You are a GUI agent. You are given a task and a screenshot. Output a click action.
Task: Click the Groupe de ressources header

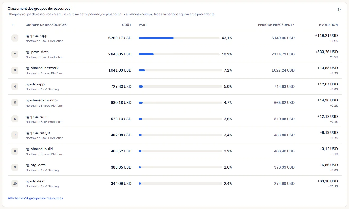pyautogui.click(x=46, y=25)
